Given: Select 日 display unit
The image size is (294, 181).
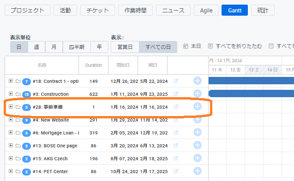Looking at the screenshot, I should (19, 47).
